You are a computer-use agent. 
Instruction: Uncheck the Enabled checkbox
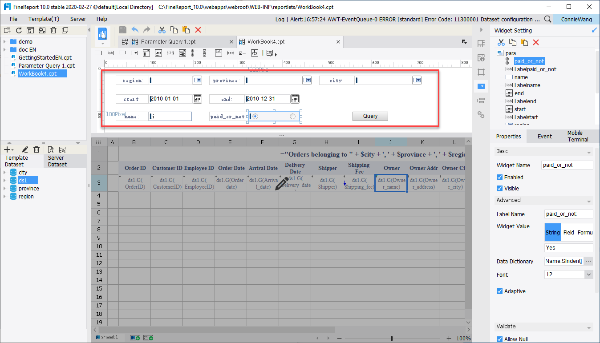(500, 177)
